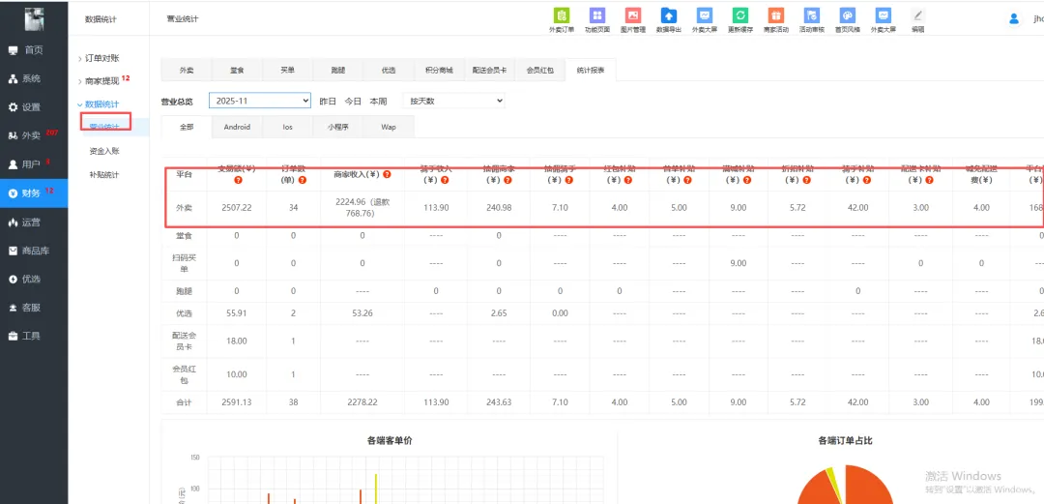The width and height of the screenshot is (1044, 504).
Task: Click the 数据导出 upload icon
Action: [669, 16]
